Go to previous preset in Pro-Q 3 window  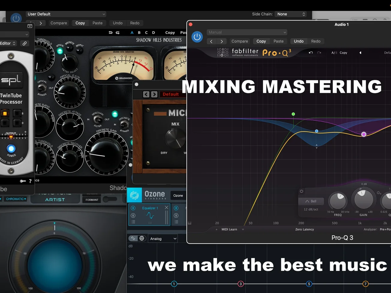point(211,41)
